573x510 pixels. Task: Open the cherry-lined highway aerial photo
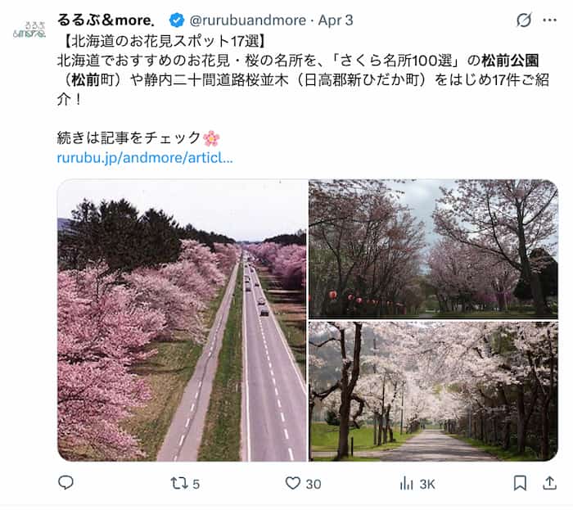click(x=182, y=320)
